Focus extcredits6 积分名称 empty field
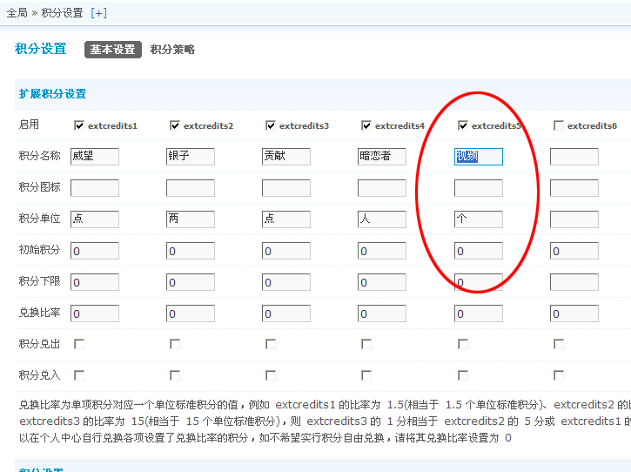631x472 pixels. tap(574, 156)
